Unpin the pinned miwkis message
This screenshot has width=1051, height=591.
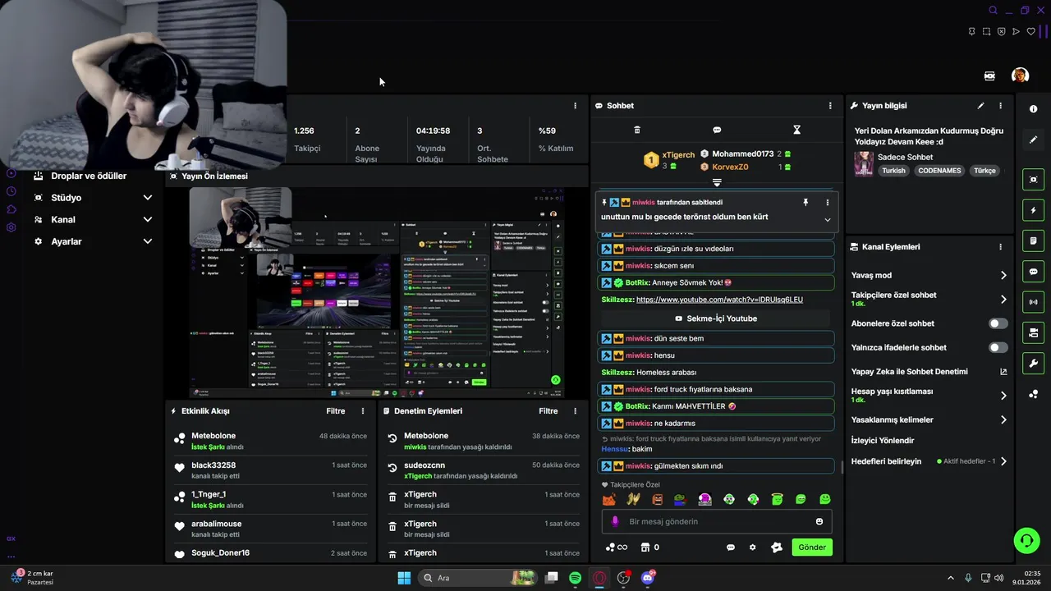point(805,202)
